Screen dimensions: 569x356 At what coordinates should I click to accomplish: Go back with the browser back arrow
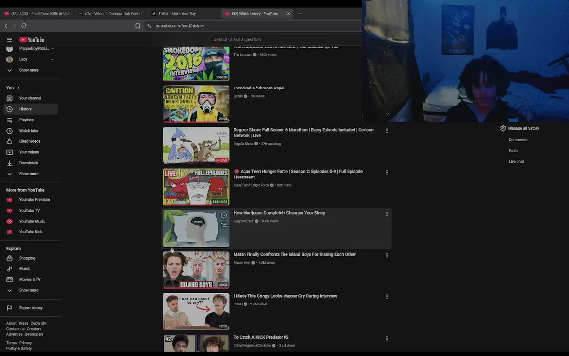click(6, 26)
